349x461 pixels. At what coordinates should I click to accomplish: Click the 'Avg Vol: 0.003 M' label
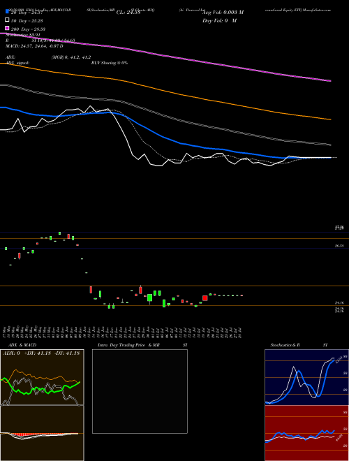click(x=223, y=13)
